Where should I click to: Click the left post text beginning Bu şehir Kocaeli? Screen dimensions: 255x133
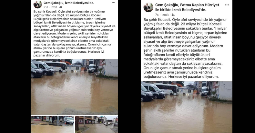point(75,33)
